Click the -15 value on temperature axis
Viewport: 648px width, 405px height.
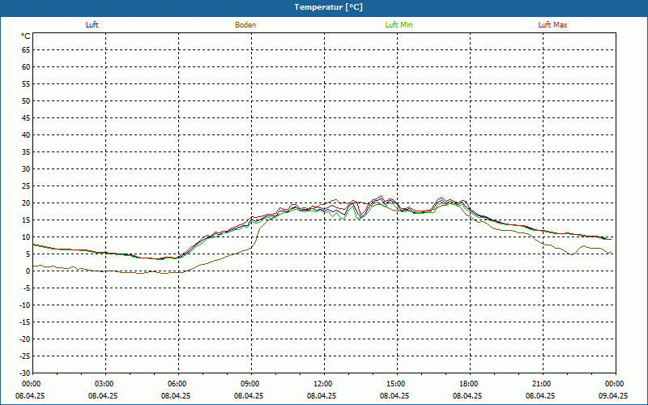pyautogui.click(x=25, y=322)
